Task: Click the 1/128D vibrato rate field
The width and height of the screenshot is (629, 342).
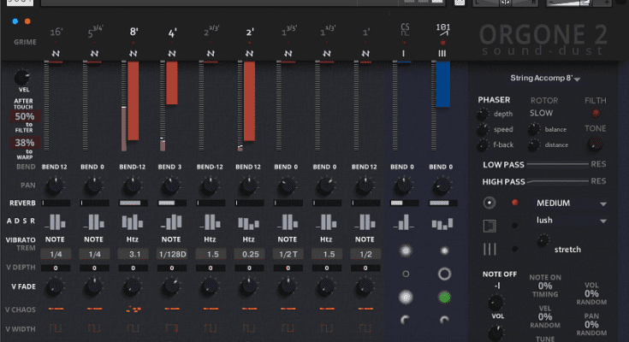Action: (172, 255)
